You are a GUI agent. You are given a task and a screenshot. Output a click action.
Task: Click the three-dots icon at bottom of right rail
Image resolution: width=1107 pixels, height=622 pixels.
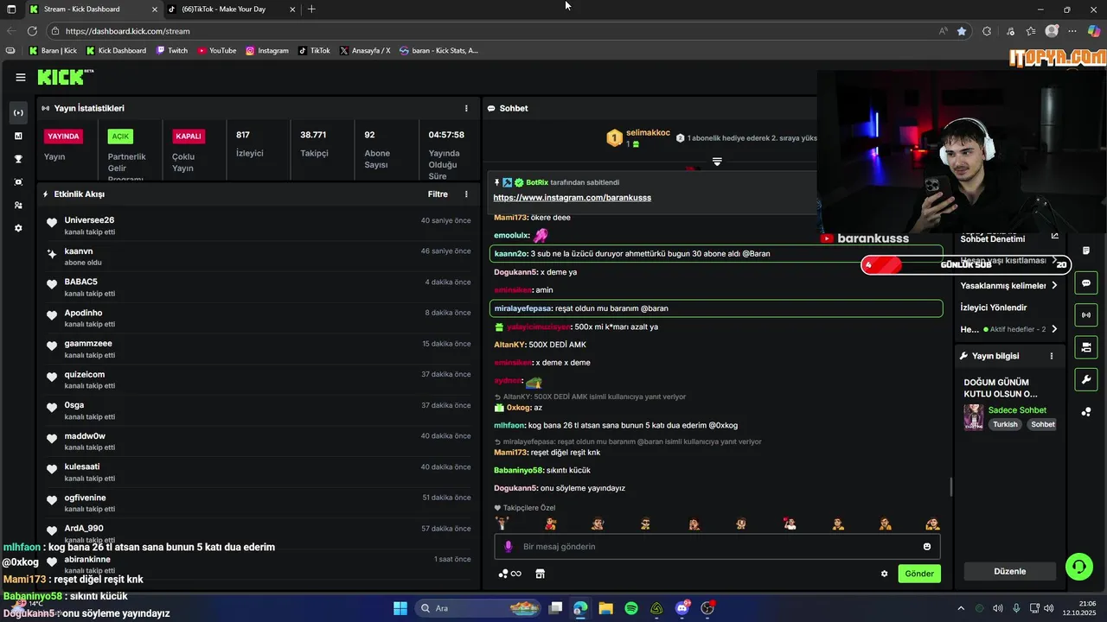(1085, 411)
